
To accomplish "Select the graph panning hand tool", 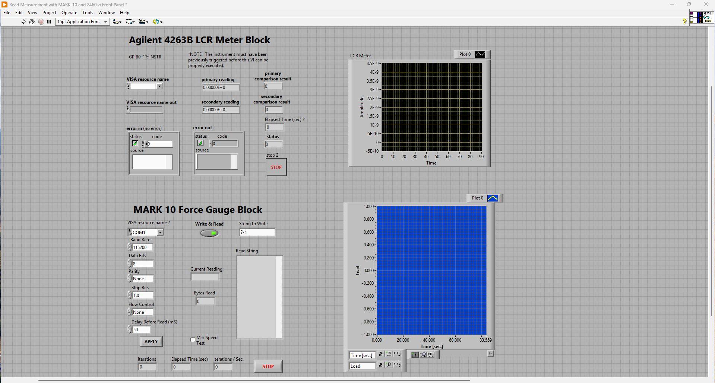I will coord(431,355).
